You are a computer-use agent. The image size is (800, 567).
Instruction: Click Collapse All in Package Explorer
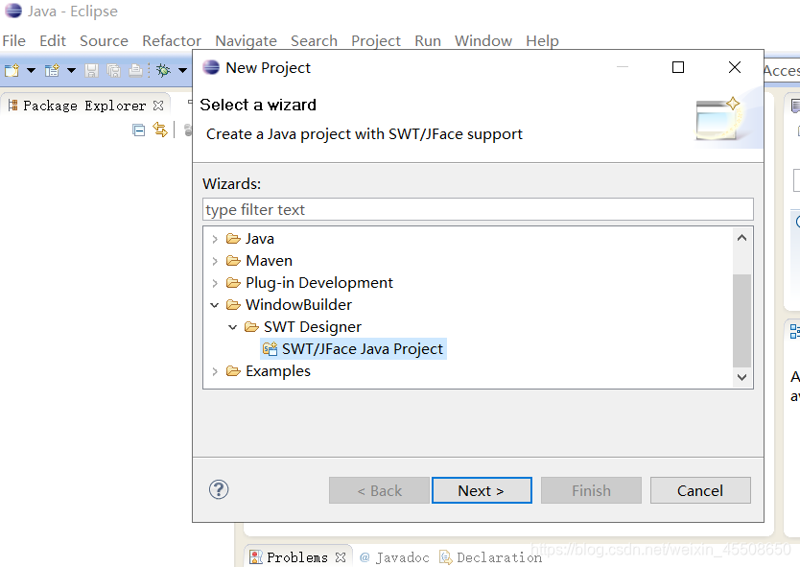(139, 130)
